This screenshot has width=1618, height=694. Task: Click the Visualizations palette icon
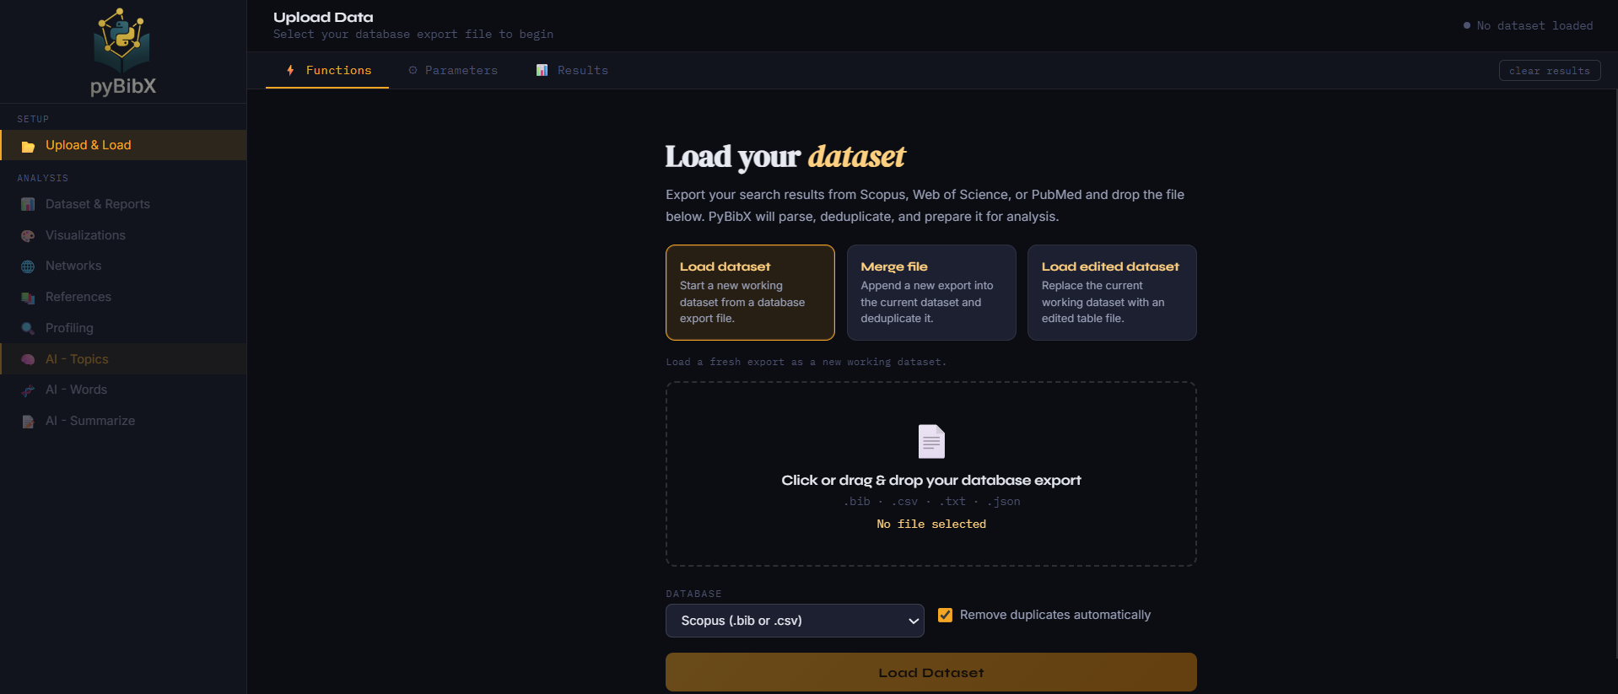[x=28, y=235]
